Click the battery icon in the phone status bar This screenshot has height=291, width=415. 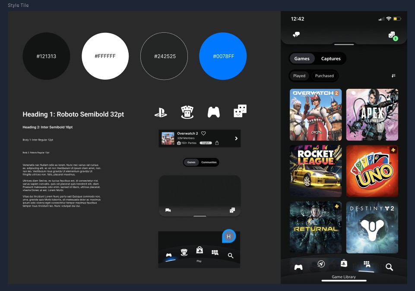(397, 19)
